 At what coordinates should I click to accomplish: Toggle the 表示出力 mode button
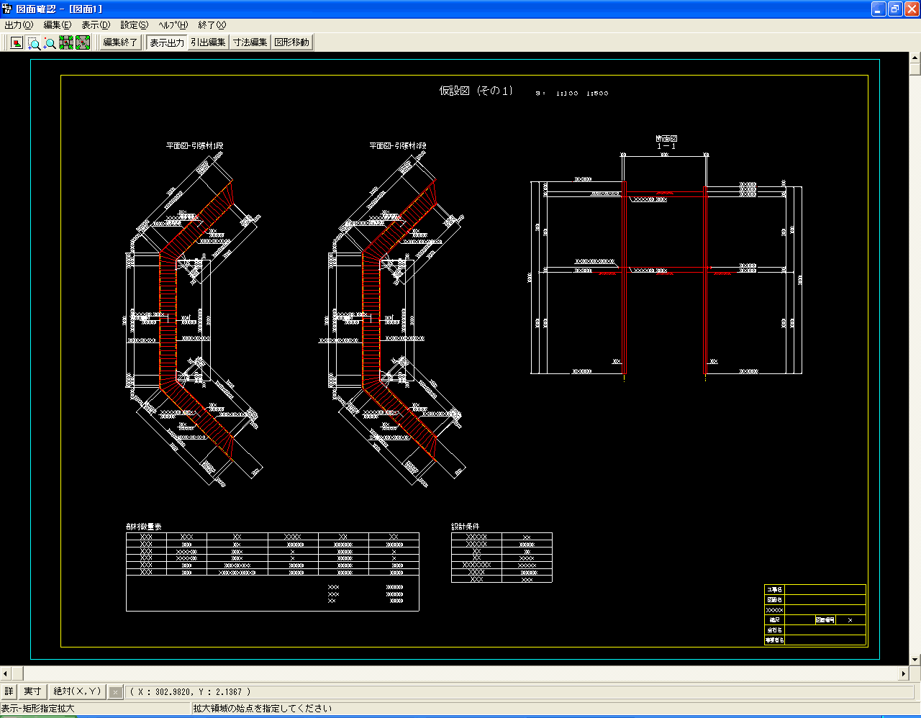click(x=167, y=43)
